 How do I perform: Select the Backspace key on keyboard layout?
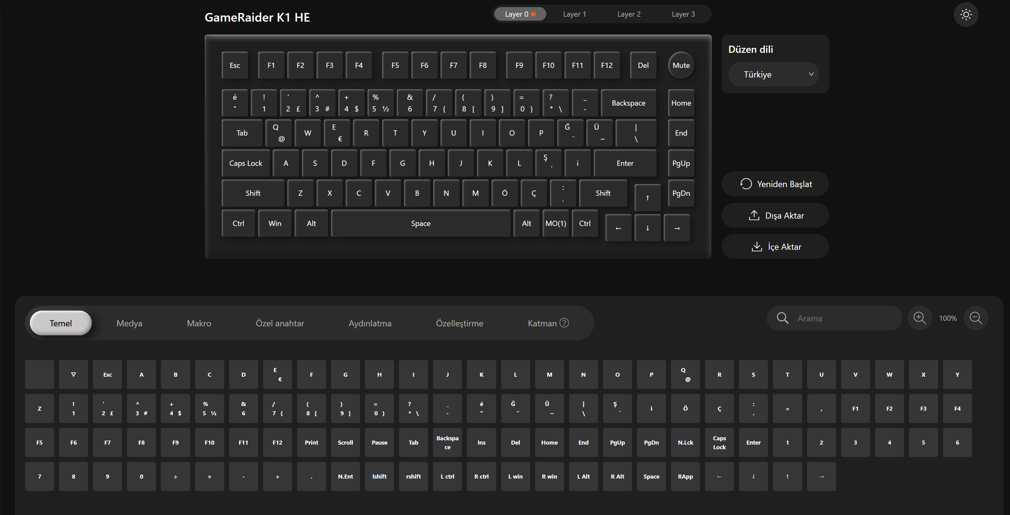(628, 103)
